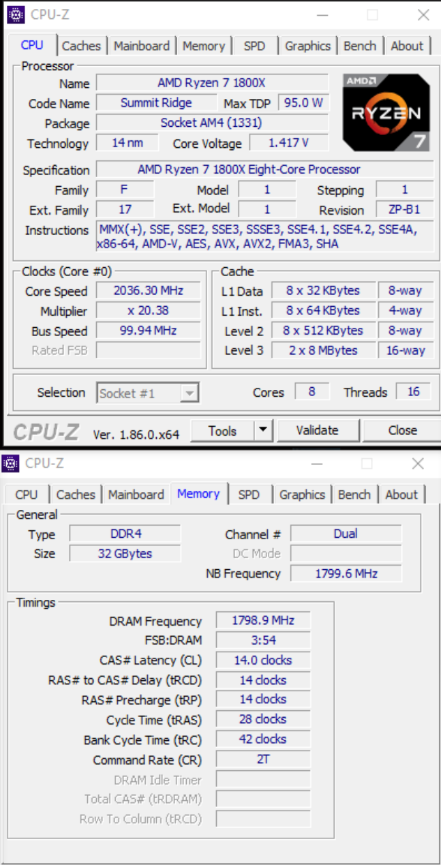Screen dimensions: 441x865
Task: Click the Level 2 value 8 x 512 KBytes
Action: click(323, 331)
